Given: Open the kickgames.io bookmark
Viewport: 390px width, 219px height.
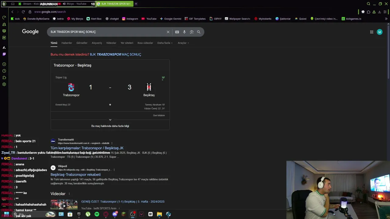Looking at the screenshot, I should [x=351, y=19].
